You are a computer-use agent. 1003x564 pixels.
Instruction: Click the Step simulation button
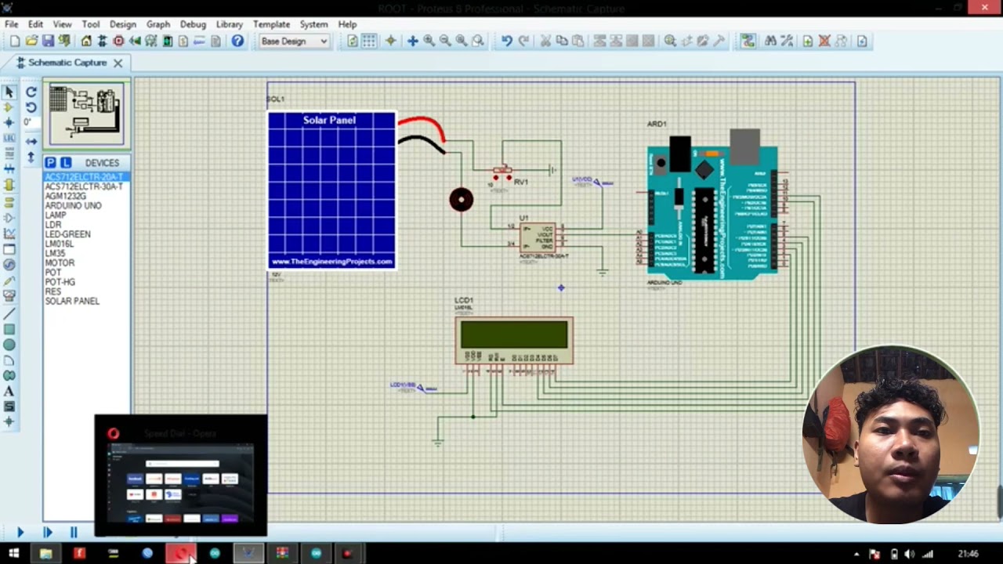pos(47,533)
